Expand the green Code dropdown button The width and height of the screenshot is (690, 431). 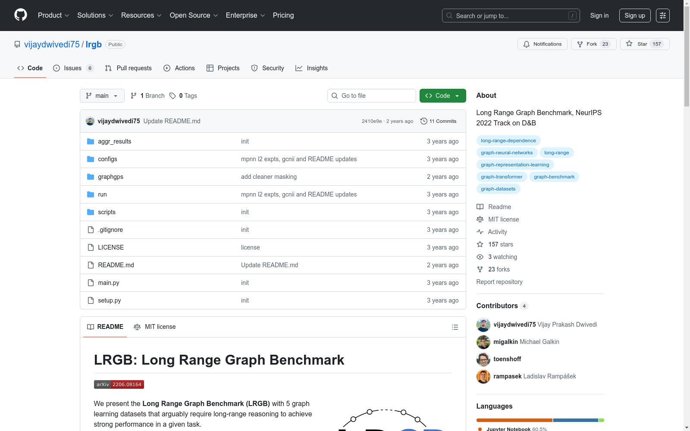[x=443, y=96]
